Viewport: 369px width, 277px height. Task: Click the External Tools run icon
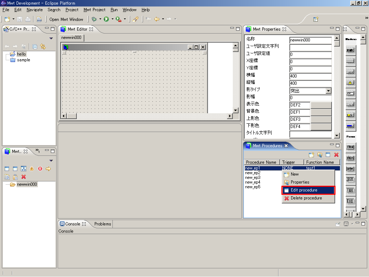click(x=119, y=19)
